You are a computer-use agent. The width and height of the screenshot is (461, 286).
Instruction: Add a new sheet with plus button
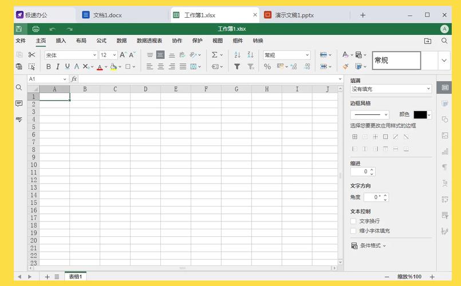click(x=47, y=277)
